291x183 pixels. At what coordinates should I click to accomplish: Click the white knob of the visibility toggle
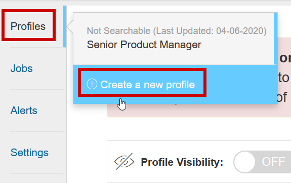coord(244,162)
